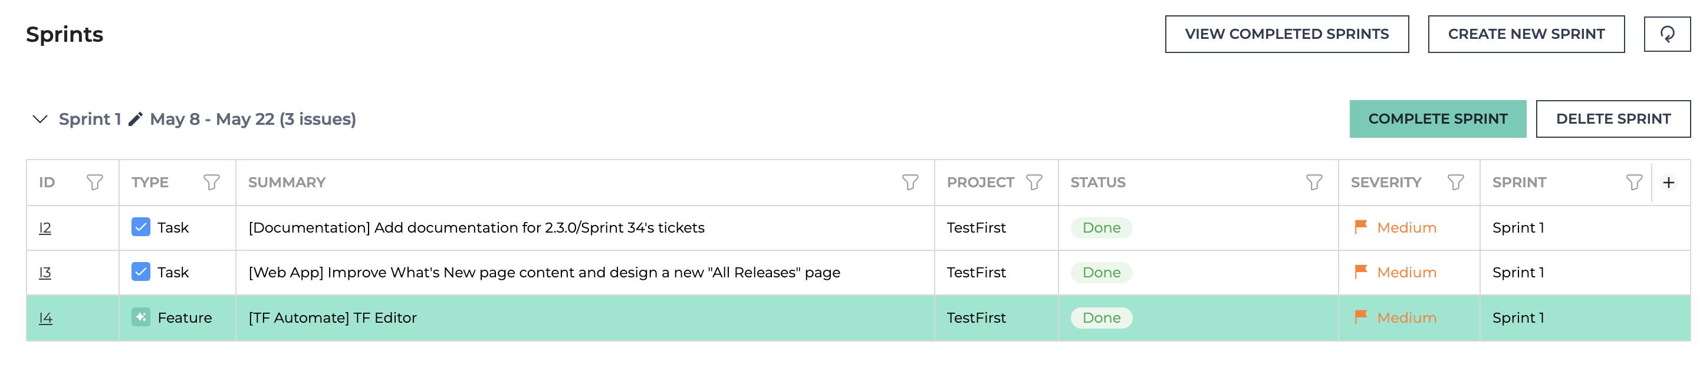1703x371 pixels.
Task: Click the severity flag icon on I2 row
Action: pos(1360,227)
